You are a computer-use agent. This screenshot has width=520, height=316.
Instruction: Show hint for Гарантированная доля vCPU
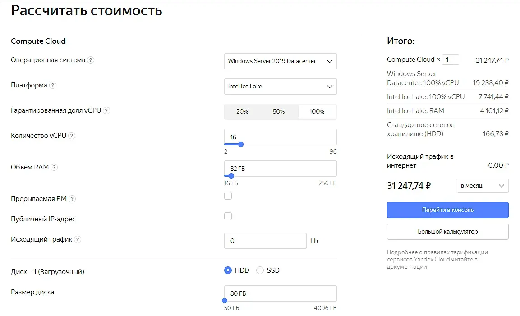(106, 110)
